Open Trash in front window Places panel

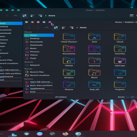(x=39, y=58)
